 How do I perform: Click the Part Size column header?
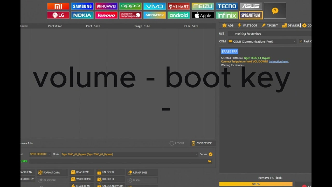pos(93,26)
